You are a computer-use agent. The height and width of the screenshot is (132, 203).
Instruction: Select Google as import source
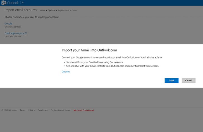coord(8,24)
